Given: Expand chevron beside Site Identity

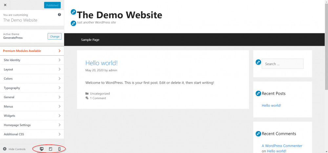Looking at the screenshot, I should coord(60,60).
